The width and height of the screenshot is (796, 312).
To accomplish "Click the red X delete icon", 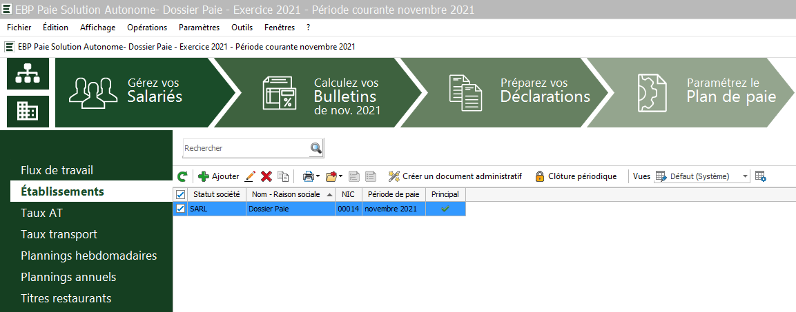I will pos(266,176).
